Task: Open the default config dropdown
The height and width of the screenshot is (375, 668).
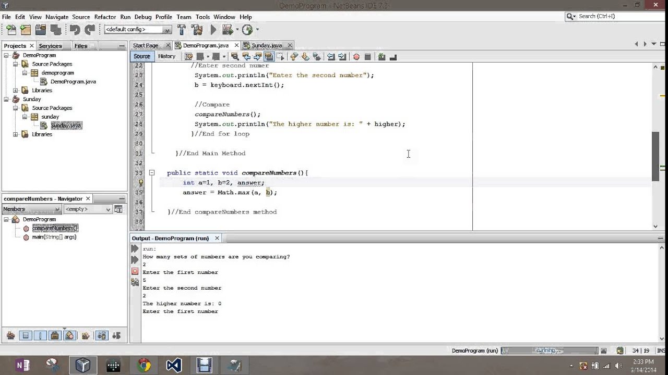Action: coord(138,30)
